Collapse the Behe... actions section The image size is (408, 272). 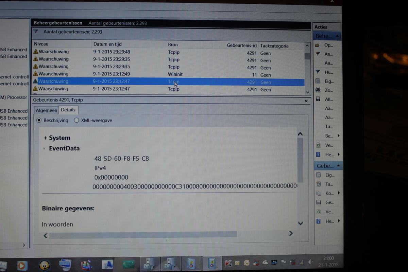(337, 36)
